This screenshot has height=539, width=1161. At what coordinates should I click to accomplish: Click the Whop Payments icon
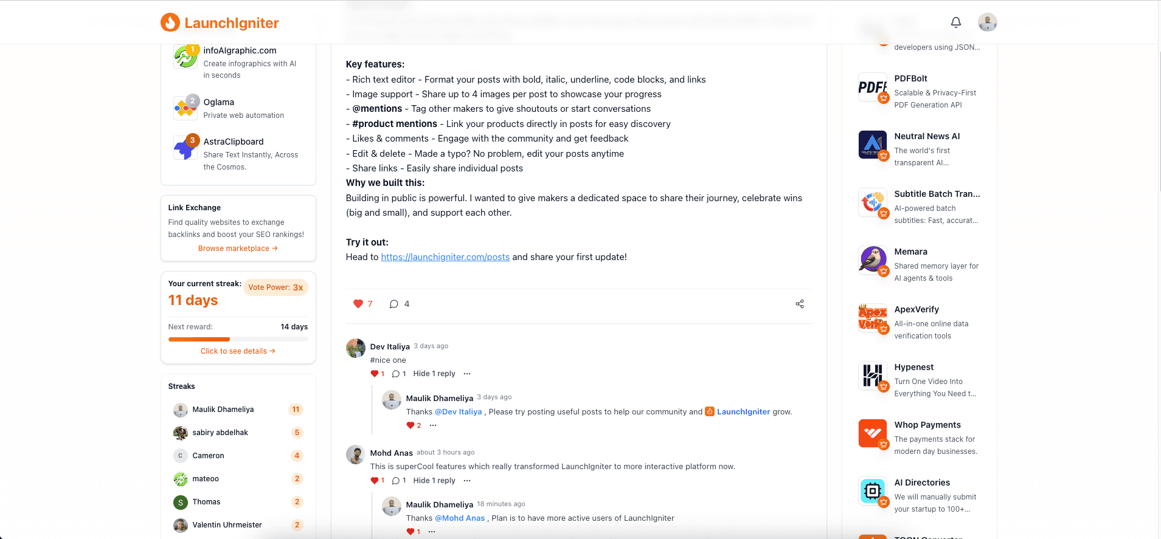click(x=874, y=433)
